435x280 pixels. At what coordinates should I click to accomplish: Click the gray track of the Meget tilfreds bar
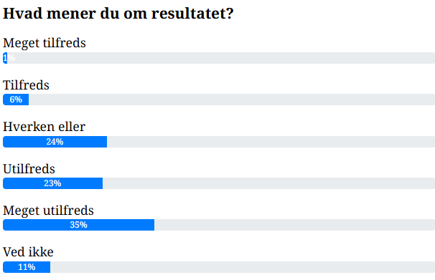tap(221, 58)
